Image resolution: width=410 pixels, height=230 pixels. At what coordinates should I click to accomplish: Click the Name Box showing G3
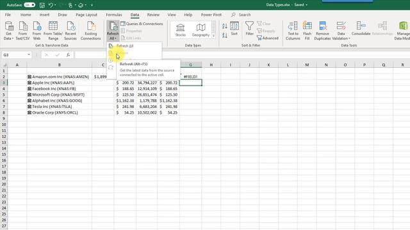(14, 55)
